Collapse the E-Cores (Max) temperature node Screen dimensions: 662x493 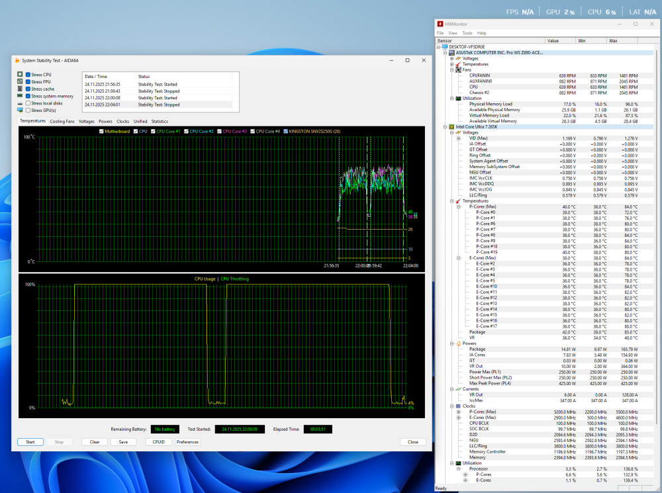458,257
